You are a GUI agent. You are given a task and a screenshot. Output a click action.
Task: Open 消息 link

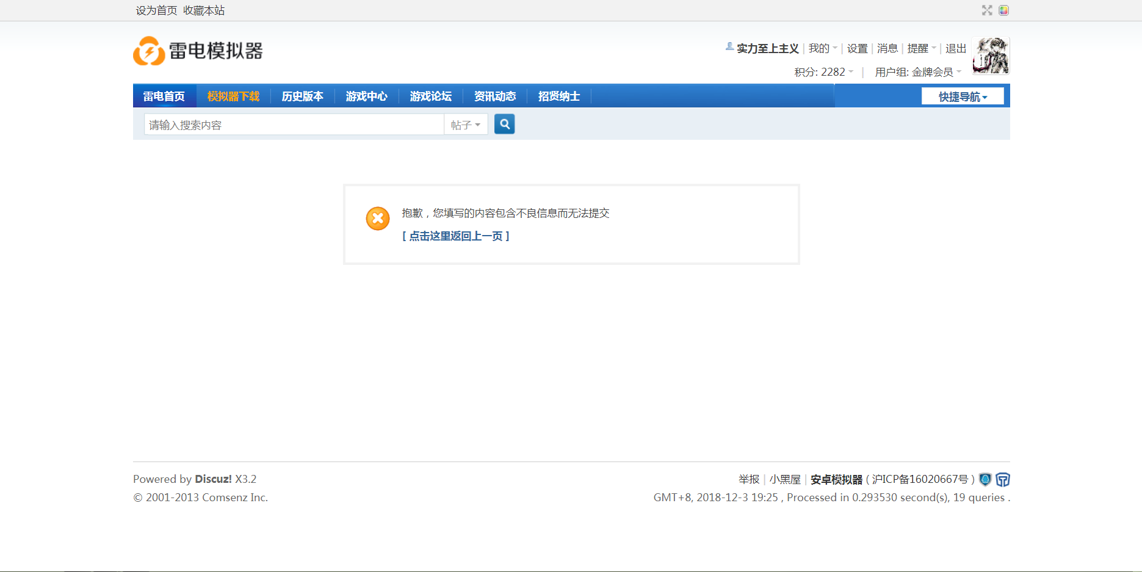coord(887,48)
